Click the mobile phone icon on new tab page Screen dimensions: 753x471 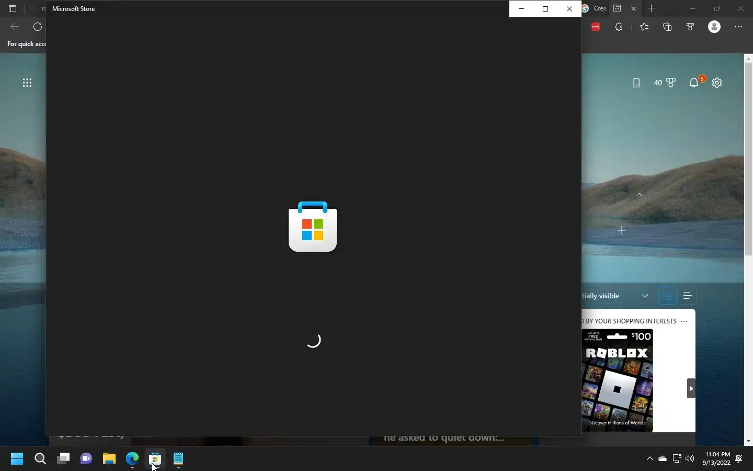pos(636,83)
